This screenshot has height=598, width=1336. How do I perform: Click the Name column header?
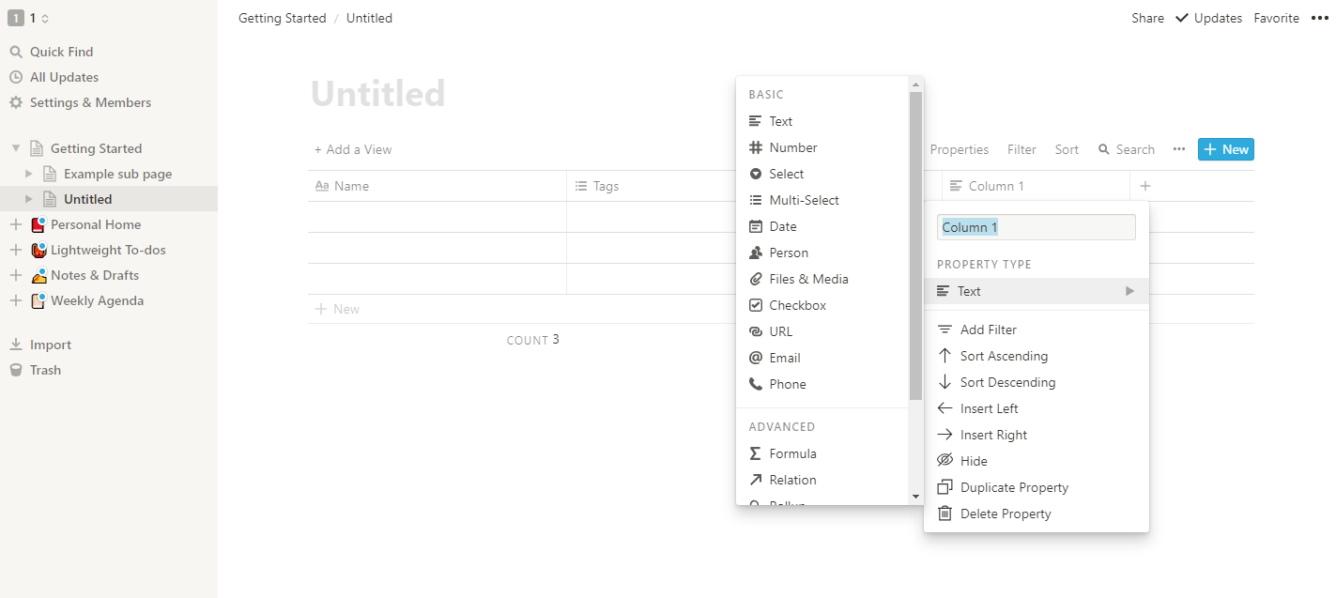coord(437,186)
